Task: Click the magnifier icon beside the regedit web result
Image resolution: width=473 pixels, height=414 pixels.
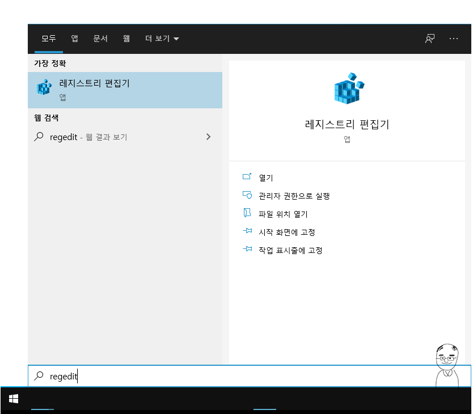Action: (x=39, y=137)
